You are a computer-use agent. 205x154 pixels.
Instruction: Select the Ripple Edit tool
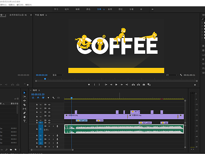[x=24, y=101]
